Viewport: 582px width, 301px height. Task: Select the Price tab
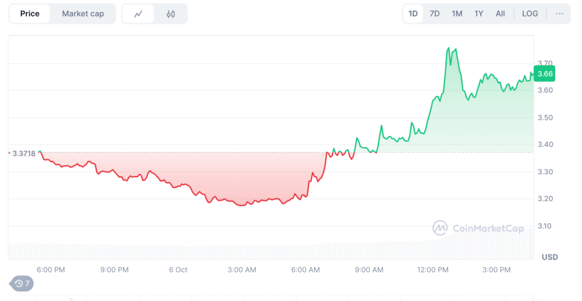click(30, 14)
